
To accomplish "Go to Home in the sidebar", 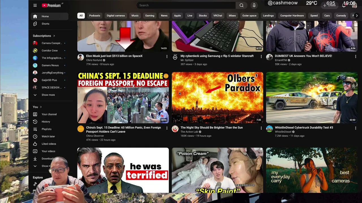I will pos(49,16).
